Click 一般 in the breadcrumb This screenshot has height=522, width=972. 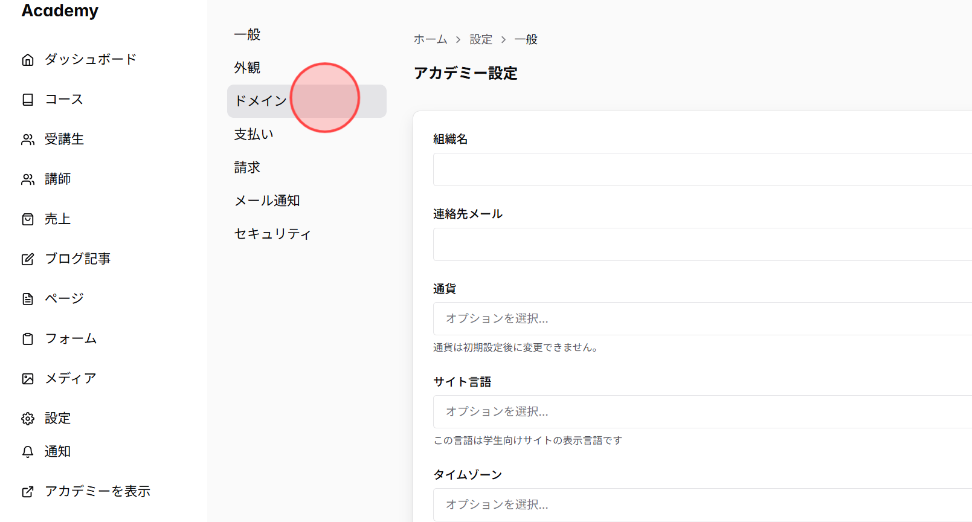coord(526,39)
